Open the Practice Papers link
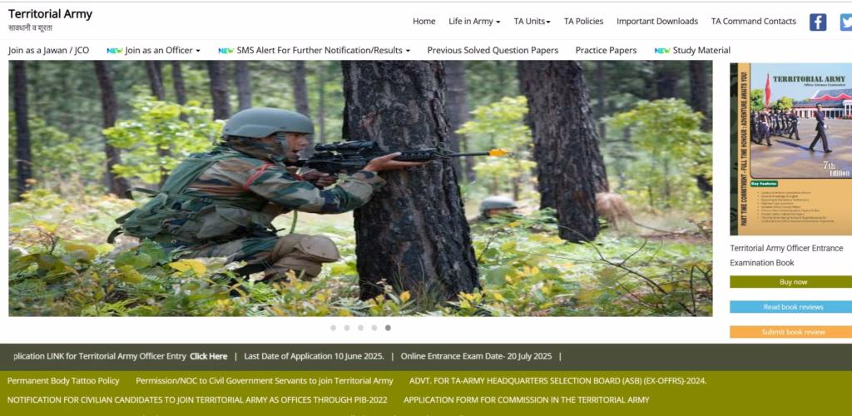Viewport: 852px width, 416px height. tap(606, 51)
